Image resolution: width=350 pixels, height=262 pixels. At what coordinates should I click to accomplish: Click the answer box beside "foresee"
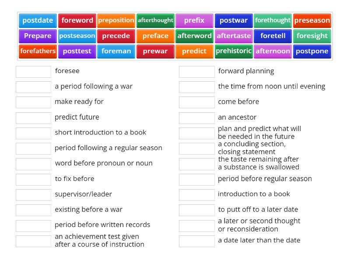[x=33, y=72]
